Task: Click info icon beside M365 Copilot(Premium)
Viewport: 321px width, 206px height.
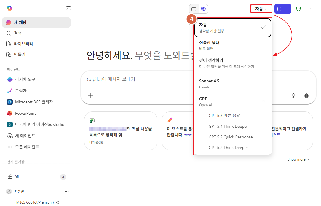Action: (58, 202)
